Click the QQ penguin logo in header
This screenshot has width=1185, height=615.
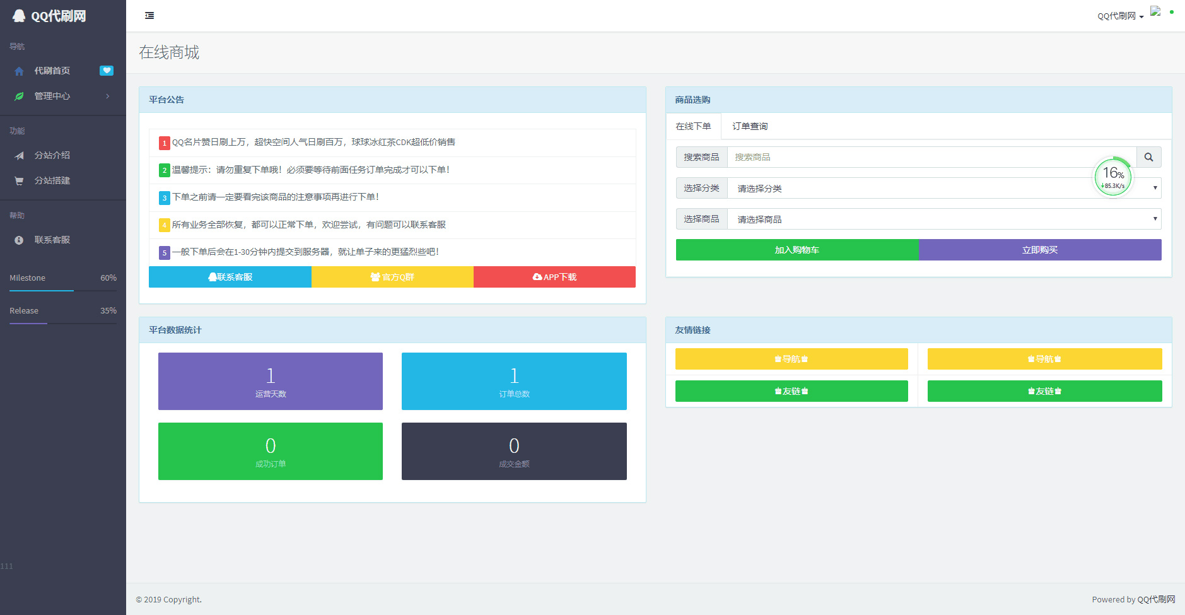coord(19,16)
